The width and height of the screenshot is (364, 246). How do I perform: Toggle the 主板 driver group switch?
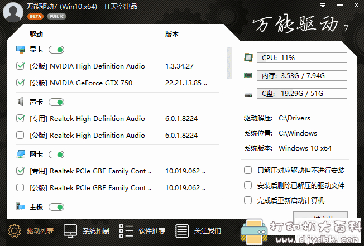click(x=56, y=207)
